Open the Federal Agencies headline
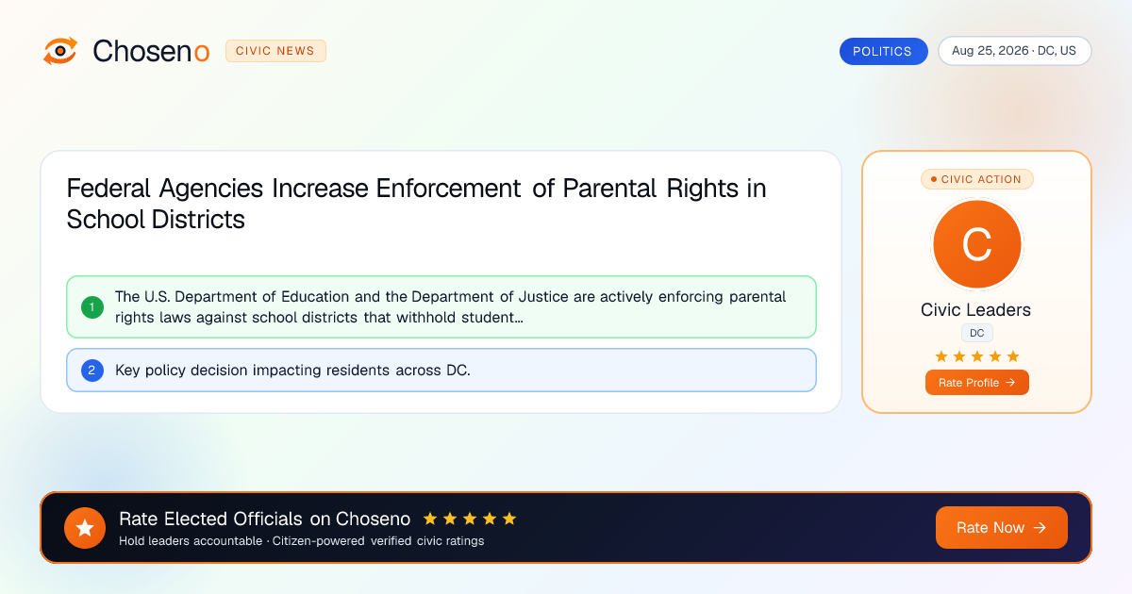 point(416,204)
